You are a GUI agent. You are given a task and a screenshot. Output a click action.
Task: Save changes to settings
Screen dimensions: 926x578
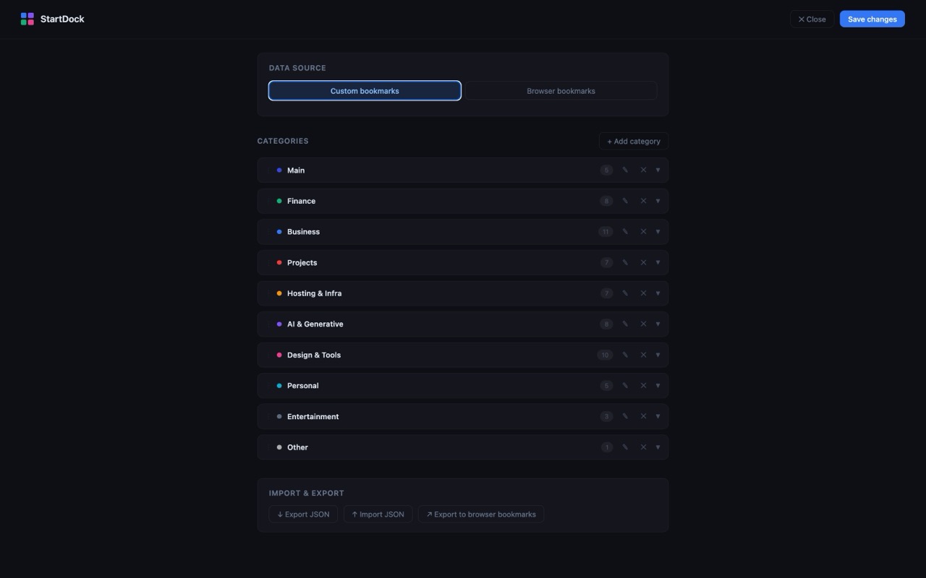click(x=872, y=20)
